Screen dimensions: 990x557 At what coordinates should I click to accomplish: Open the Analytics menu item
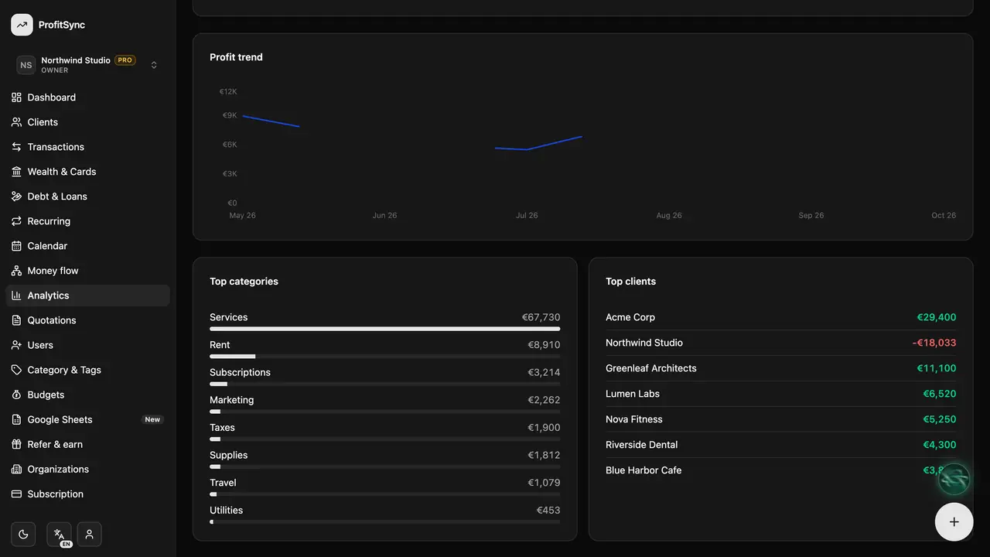click(87, 296)
